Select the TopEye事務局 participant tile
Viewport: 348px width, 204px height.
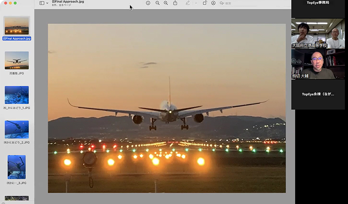coord(318,9)
